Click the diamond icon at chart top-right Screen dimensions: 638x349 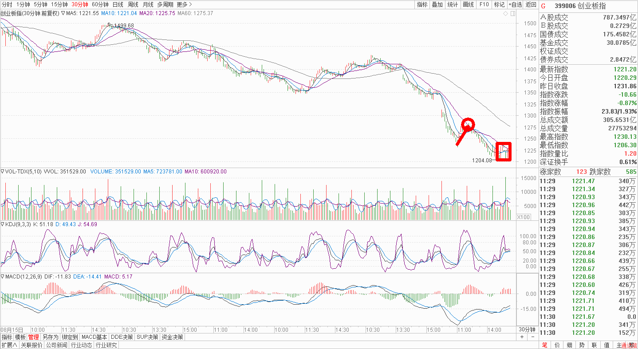point(505,14)
